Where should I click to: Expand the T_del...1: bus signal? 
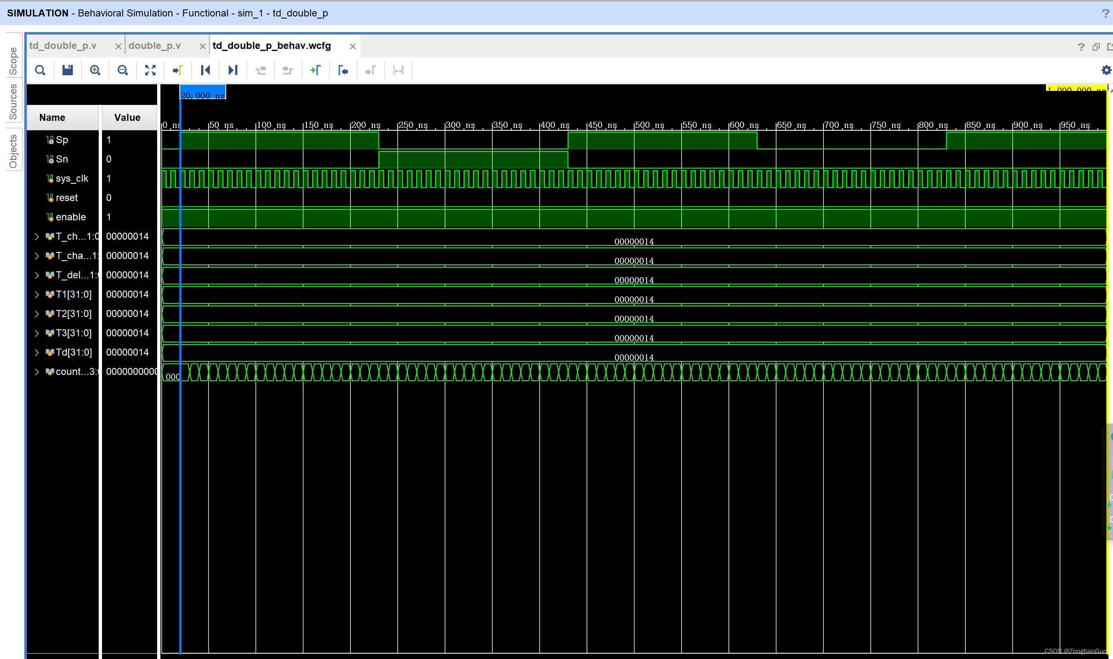click(37, 275)
